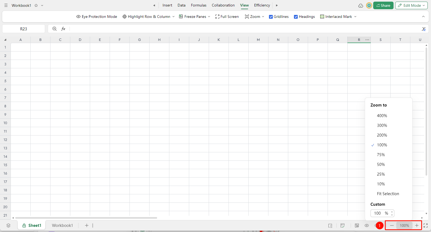This screenshot has height=232, width=431.
Task: Select the Efficiency tab
Action: [262, 5]
